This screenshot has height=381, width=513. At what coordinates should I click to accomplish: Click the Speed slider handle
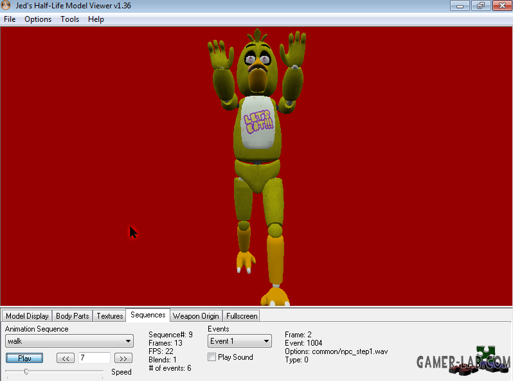pyautogui.click(x=26, y=371)
